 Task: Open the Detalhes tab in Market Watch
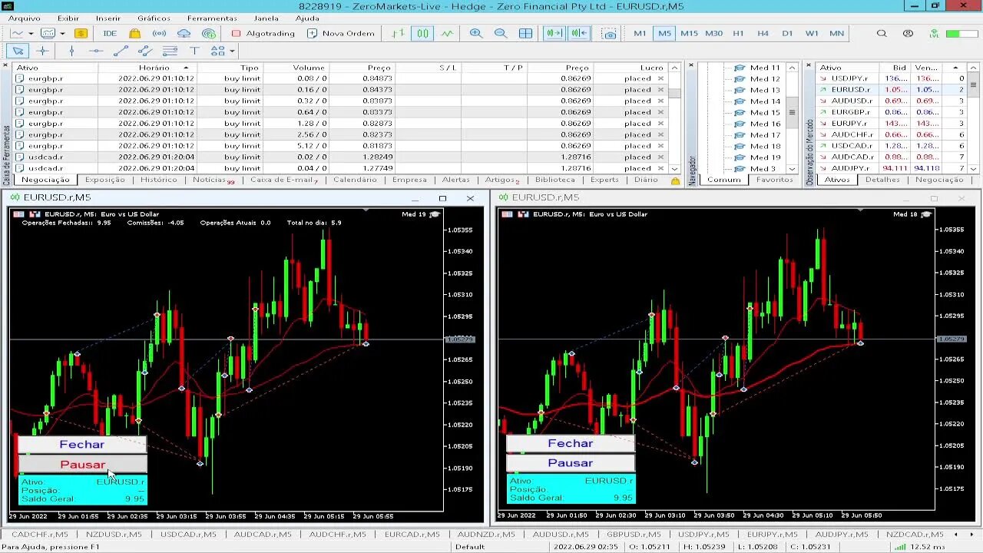[x=882, y=180]
